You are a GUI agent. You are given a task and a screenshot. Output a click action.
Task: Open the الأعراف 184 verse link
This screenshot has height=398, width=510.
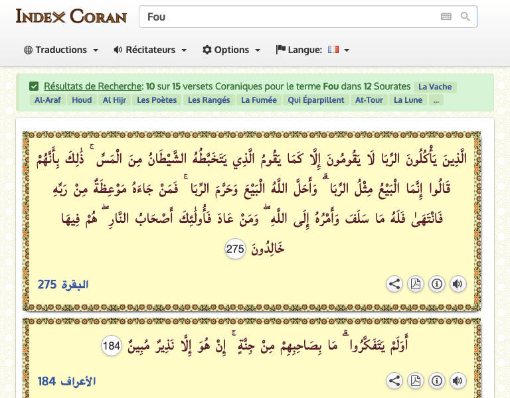[x=66, y=381]
